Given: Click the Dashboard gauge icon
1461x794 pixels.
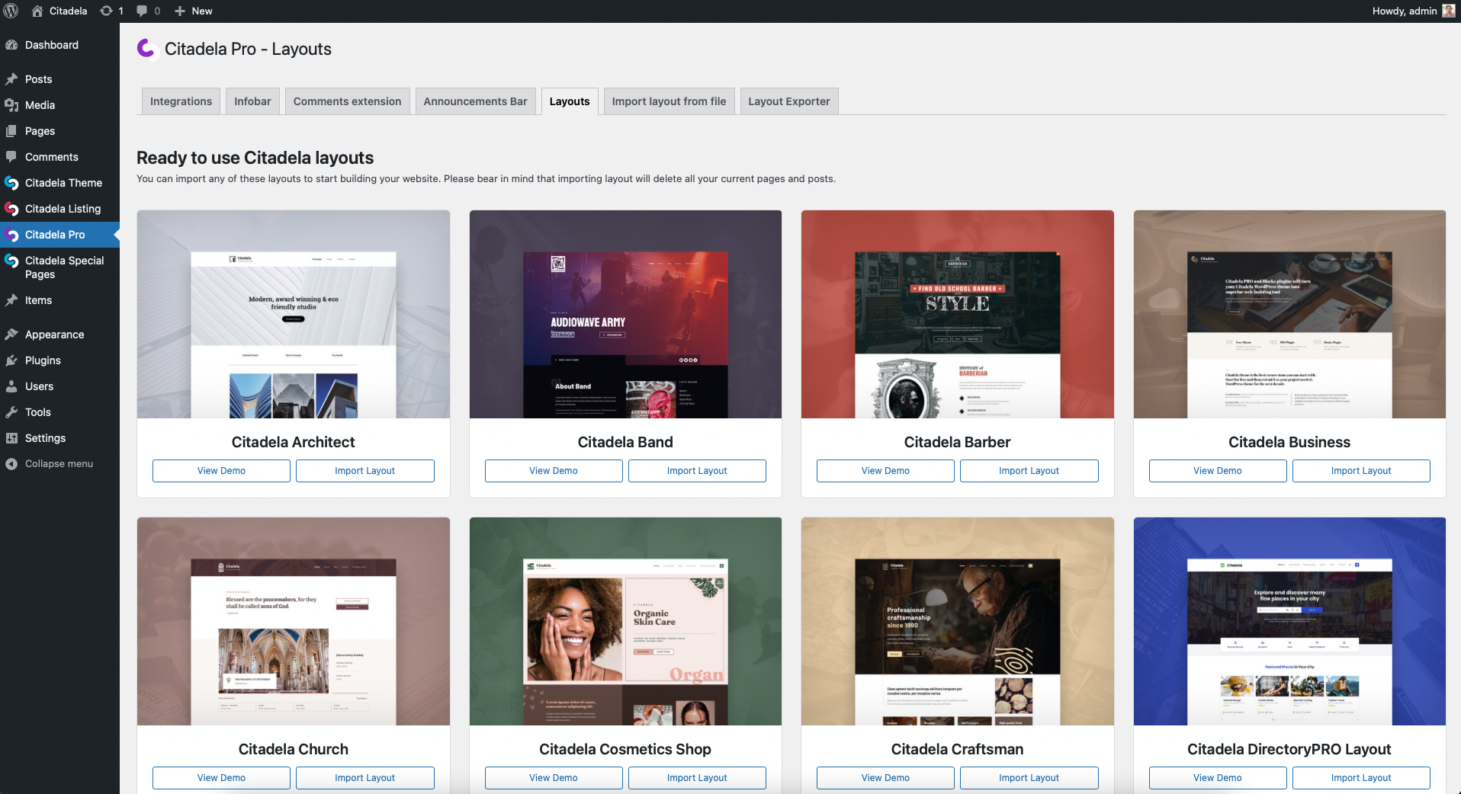Looking at the screenshot, I should tap(11, 45).
